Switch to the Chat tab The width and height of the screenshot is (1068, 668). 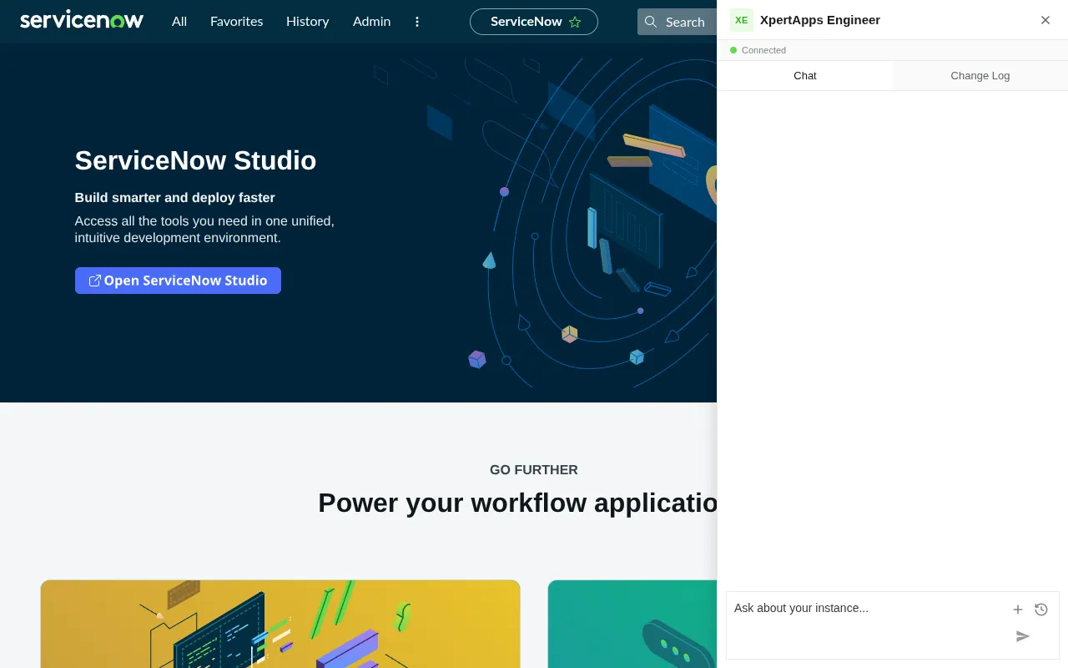pyautogui.click(x=805, y=75)
